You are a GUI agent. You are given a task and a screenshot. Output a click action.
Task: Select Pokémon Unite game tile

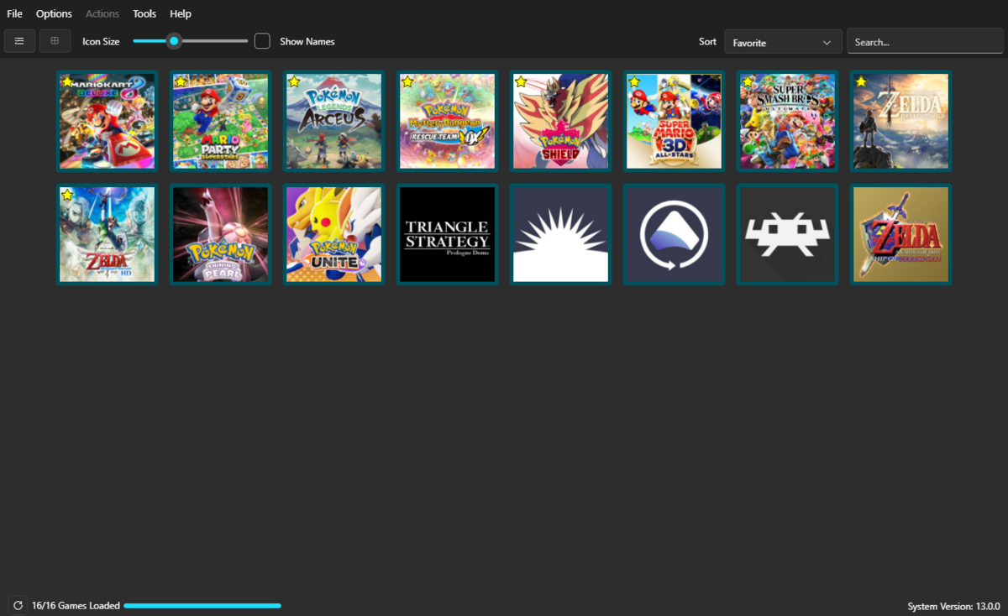[x=333, y=234]
